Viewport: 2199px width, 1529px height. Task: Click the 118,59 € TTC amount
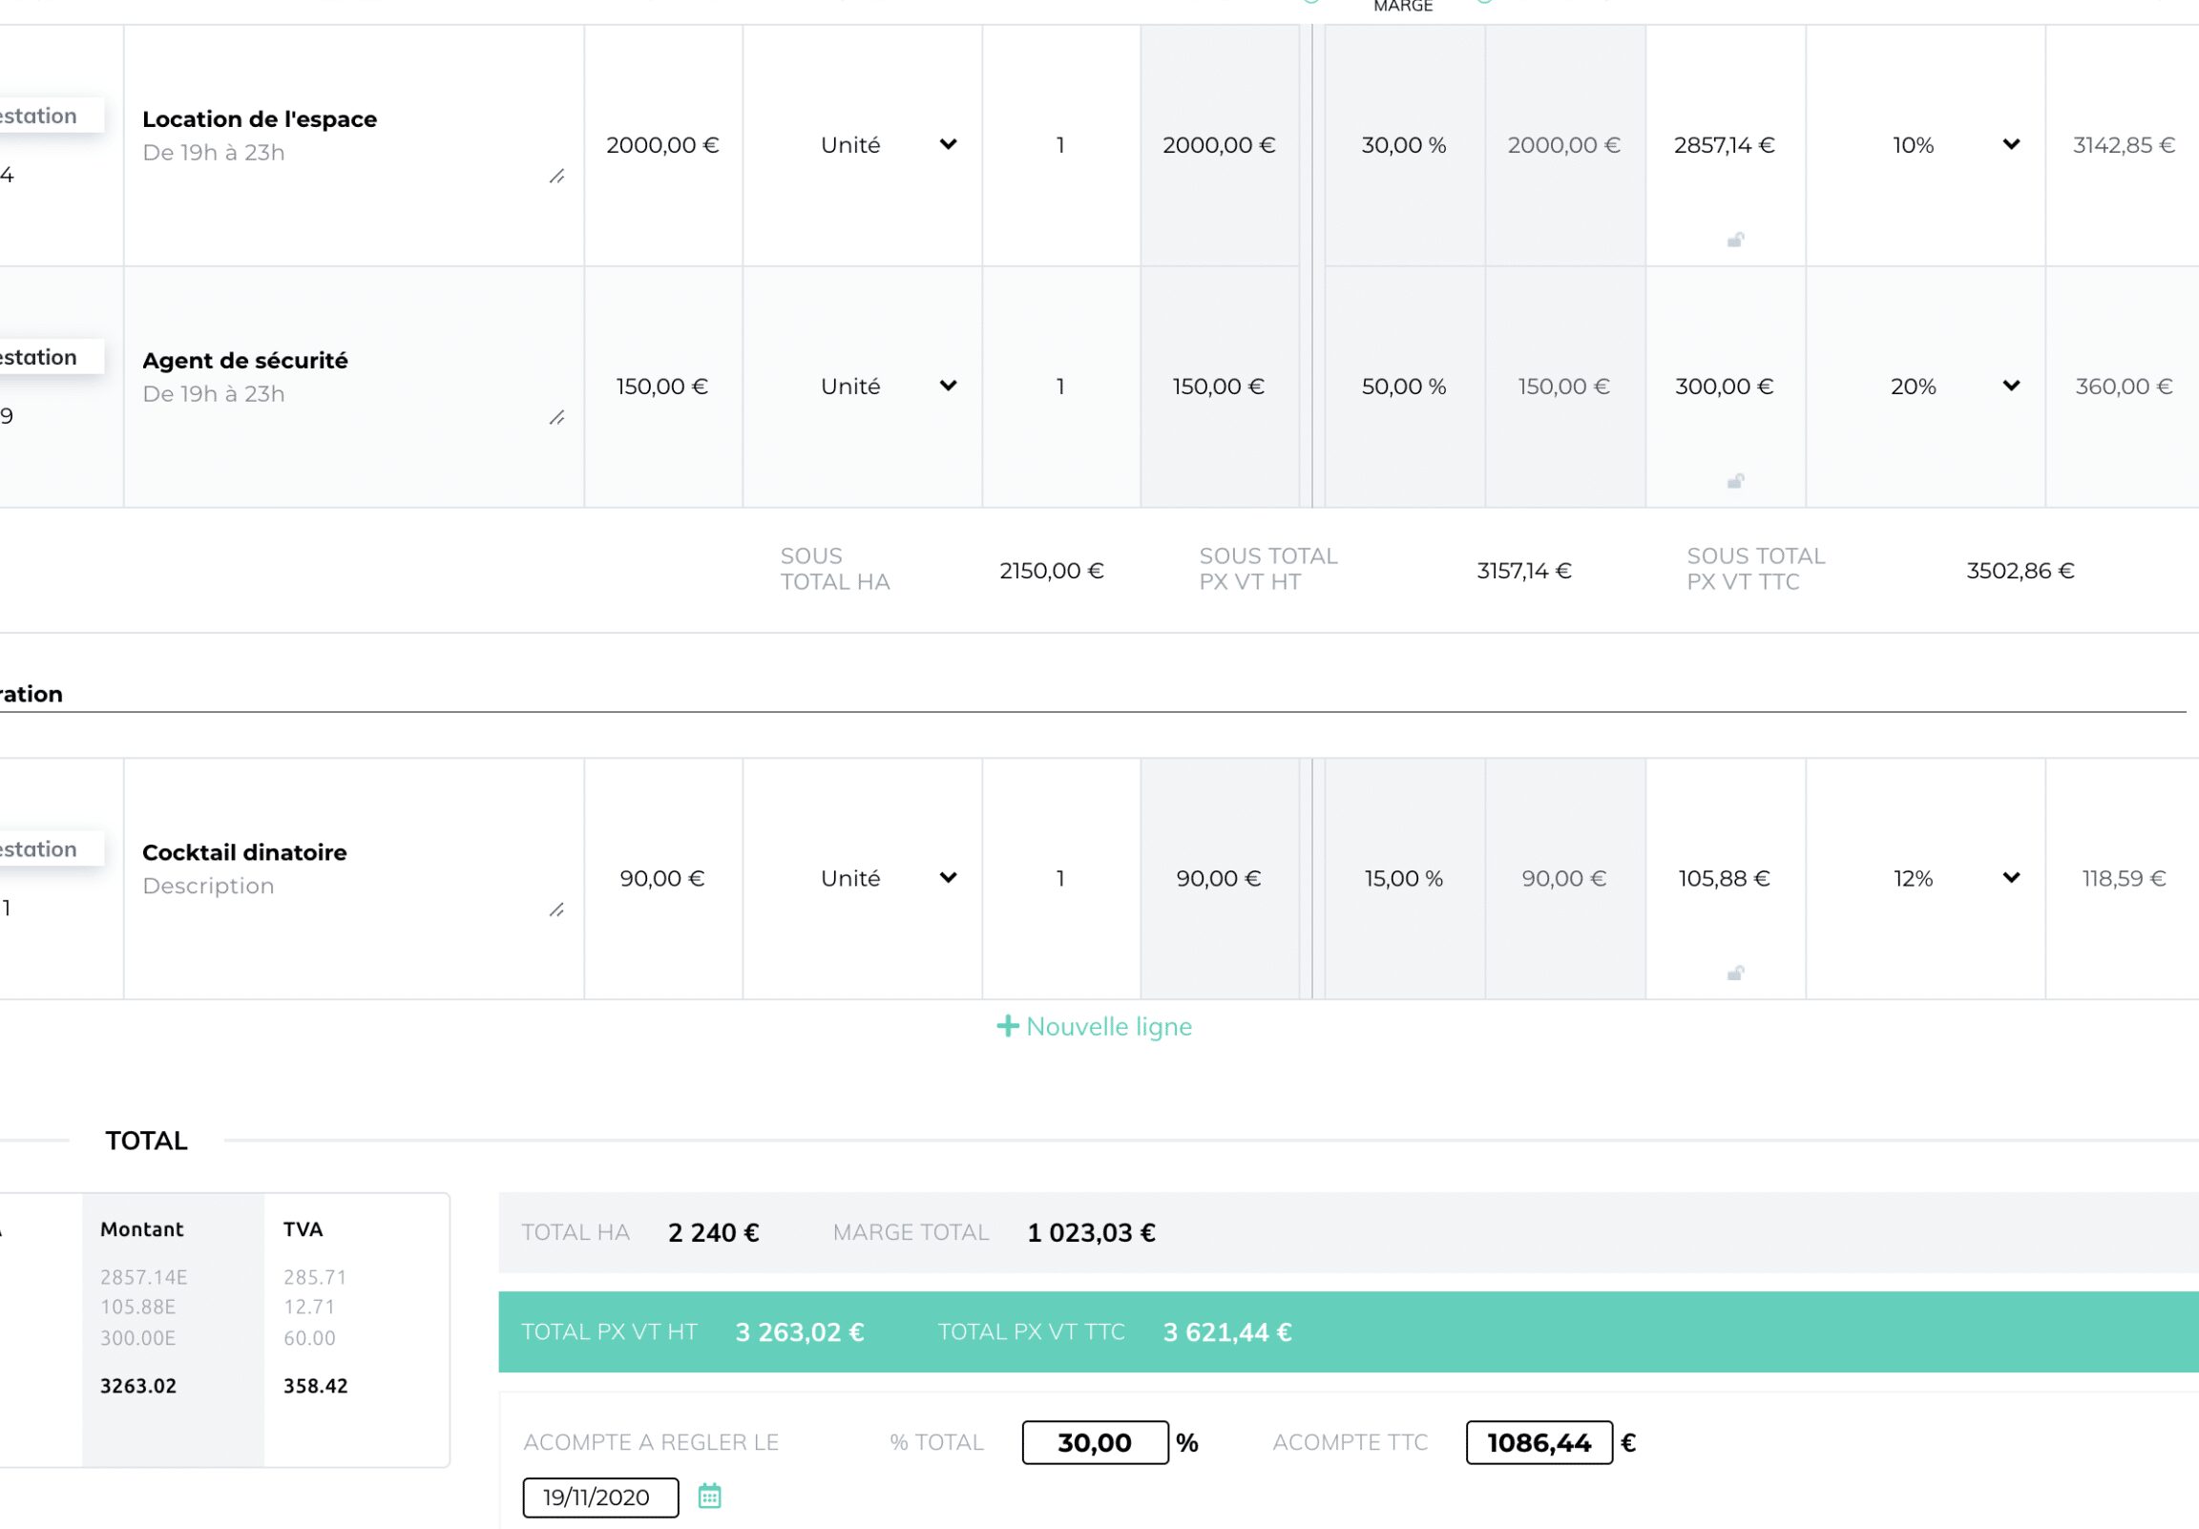(x=2125, y=879)
